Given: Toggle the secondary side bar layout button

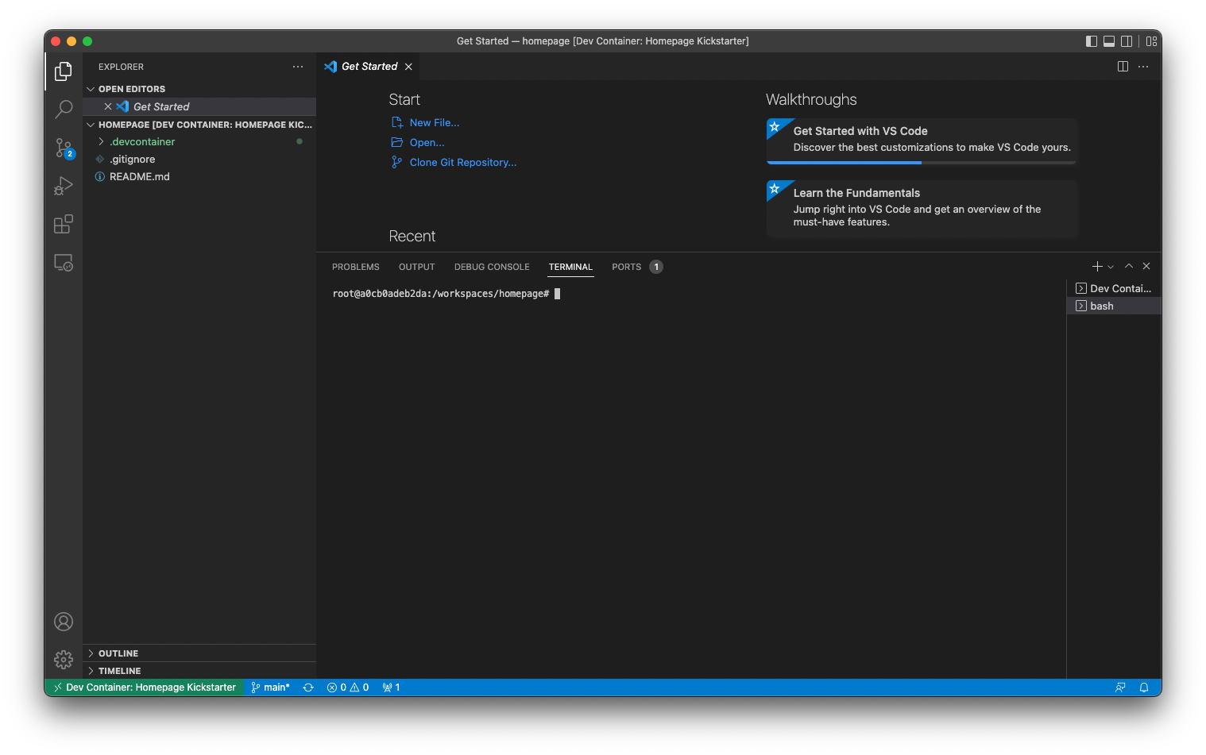Looking at the screenshot, I should click(1127, 41).
